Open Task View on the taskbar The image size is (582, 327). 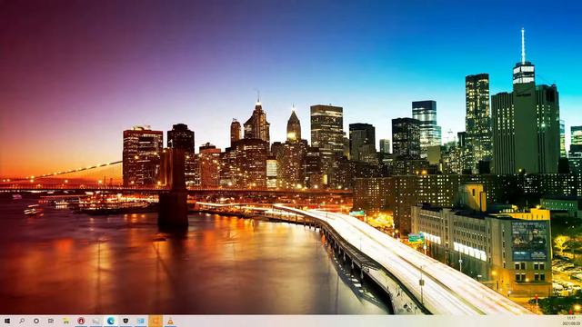[x=51, y=321]
